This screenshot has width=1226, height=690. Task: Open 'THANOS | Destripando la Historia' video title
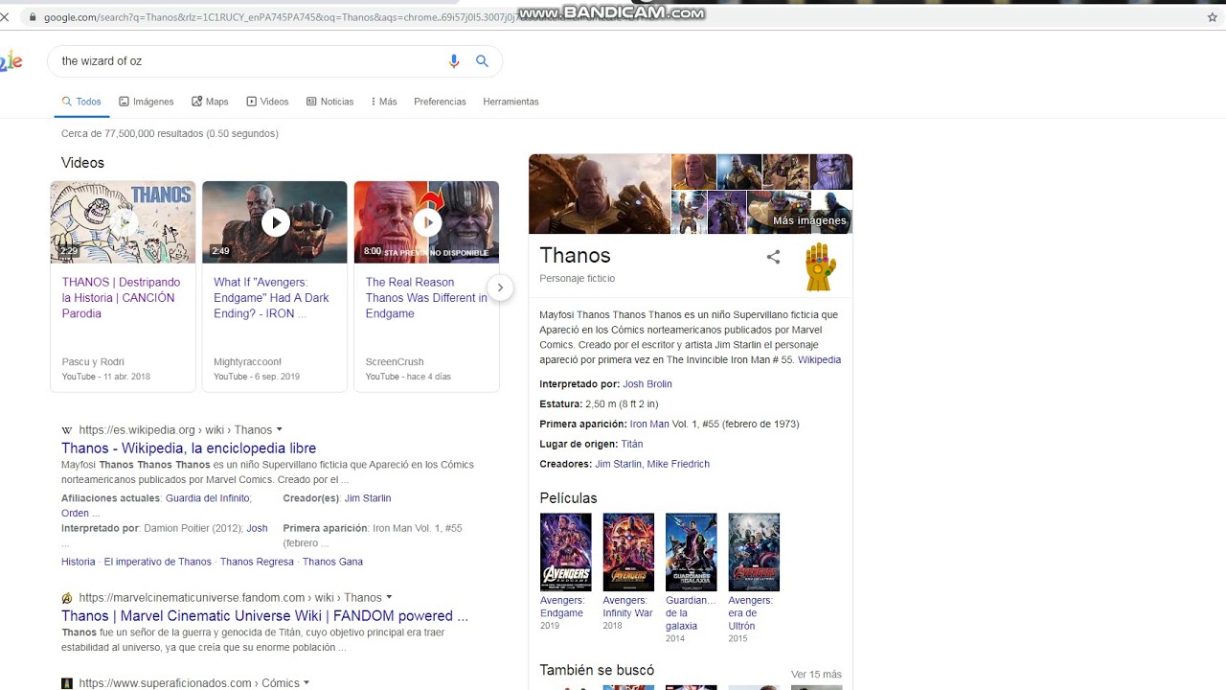121,298
